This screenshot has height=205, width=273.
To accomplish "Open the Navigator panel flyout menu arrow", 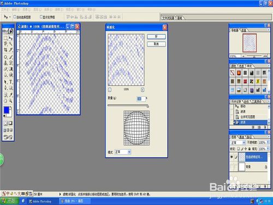I will (x=269, y=30).
